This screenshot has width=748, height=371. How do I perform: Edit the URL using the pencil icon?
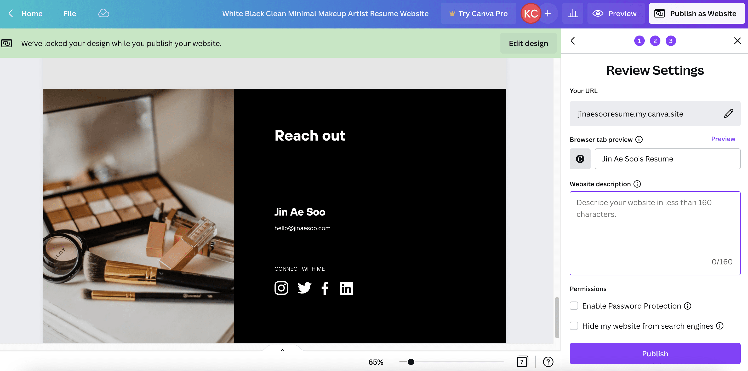tap(728, 113)
